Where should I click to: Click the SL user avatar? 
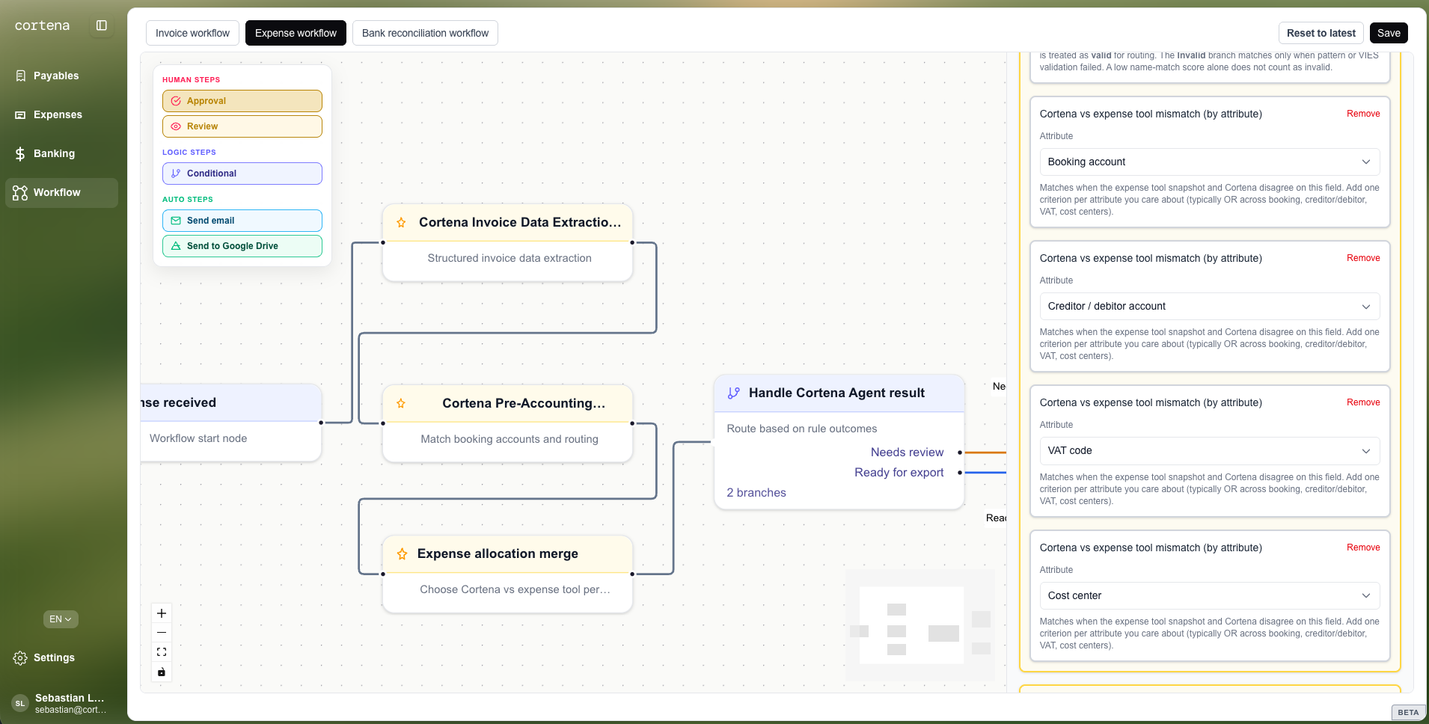pyautogui.click(x=20, y=703)
